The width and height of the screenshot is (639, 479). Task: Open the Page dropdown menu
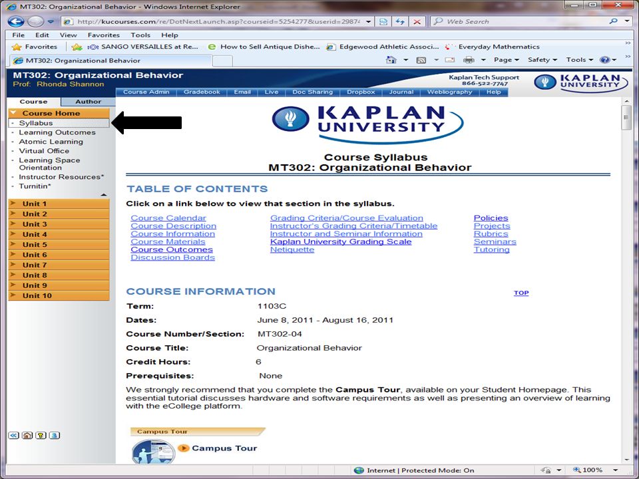click(x=506, y=60)
